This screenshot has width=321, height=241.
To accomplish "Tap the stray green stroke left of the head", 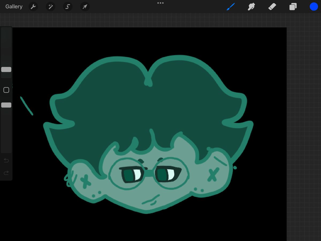I will [x=26, y=106].
